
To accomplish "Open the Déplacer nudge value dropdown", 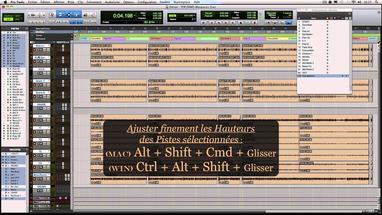I will (x=194, y=19).
